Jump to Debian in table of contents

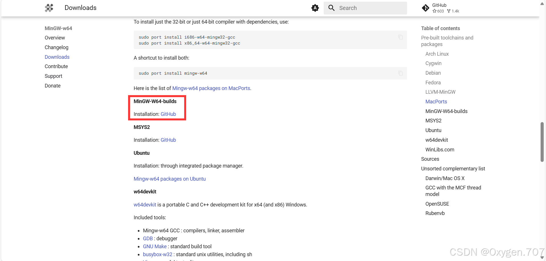coord(433,73)
